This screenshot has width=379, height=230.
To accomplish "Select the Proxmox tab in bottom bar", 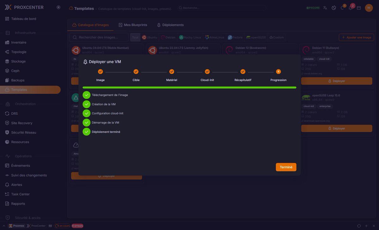I will point(16,226).
